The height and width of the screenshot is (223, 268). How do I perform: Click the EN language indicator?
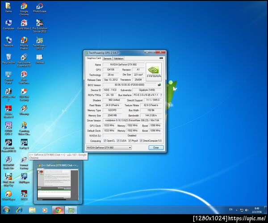tap(231, 210)
